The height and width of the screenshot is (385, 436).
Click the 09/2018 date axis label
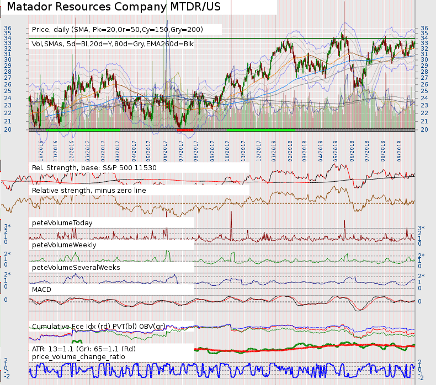pos(400,151)
